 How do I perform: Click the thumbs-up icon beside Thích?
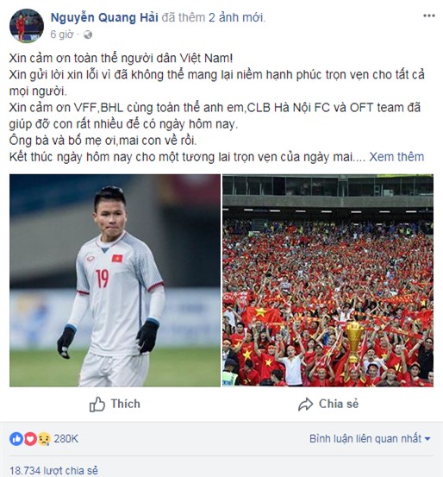point(97,405)
